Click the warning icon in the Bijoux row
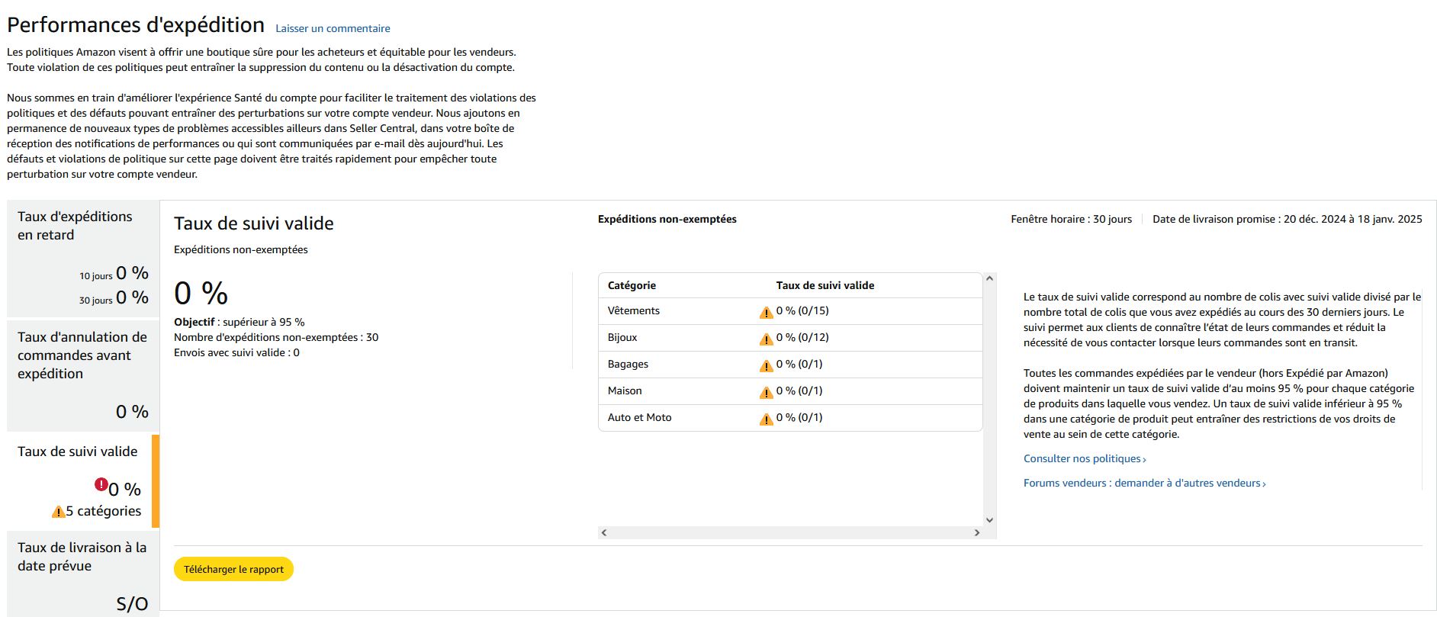 tap(766, 339)
